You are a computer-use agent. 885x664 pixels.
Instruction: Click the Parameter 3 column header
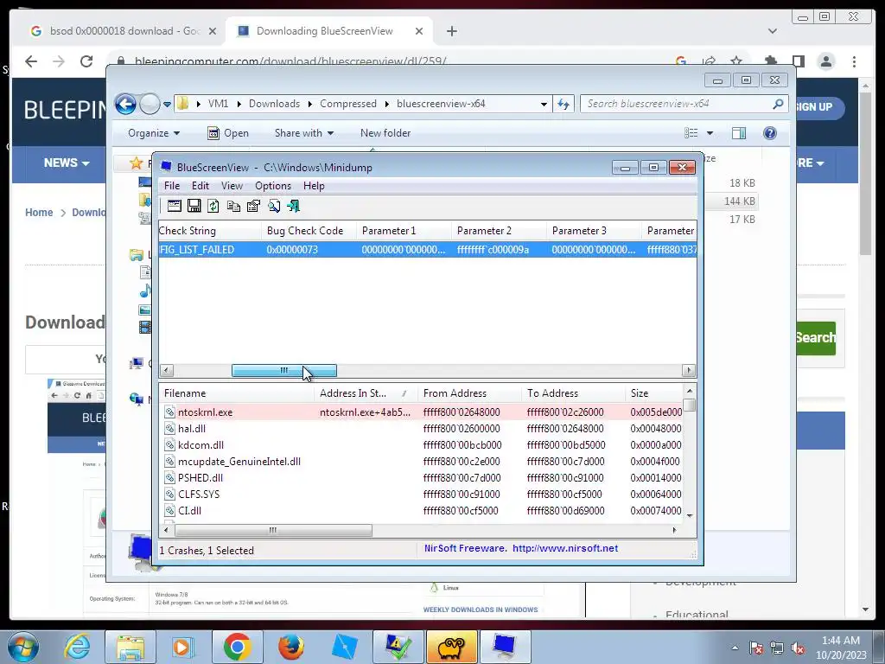tap(594, 230)
